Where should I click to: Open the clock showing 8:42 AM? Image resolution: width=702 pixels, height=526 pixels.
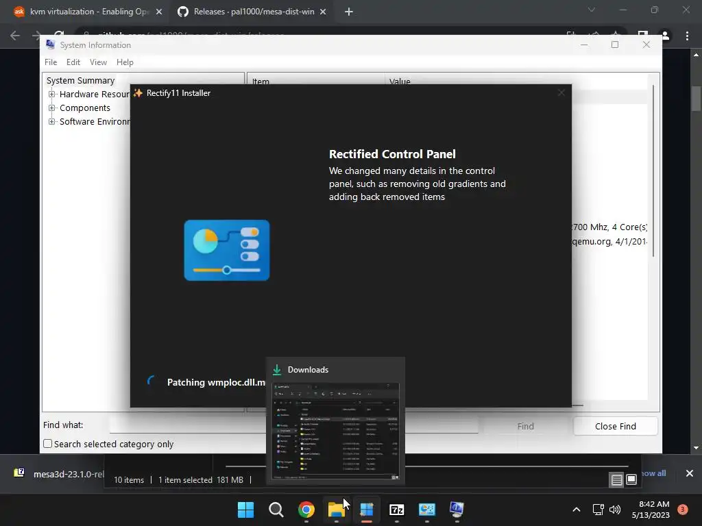(654, 504)
